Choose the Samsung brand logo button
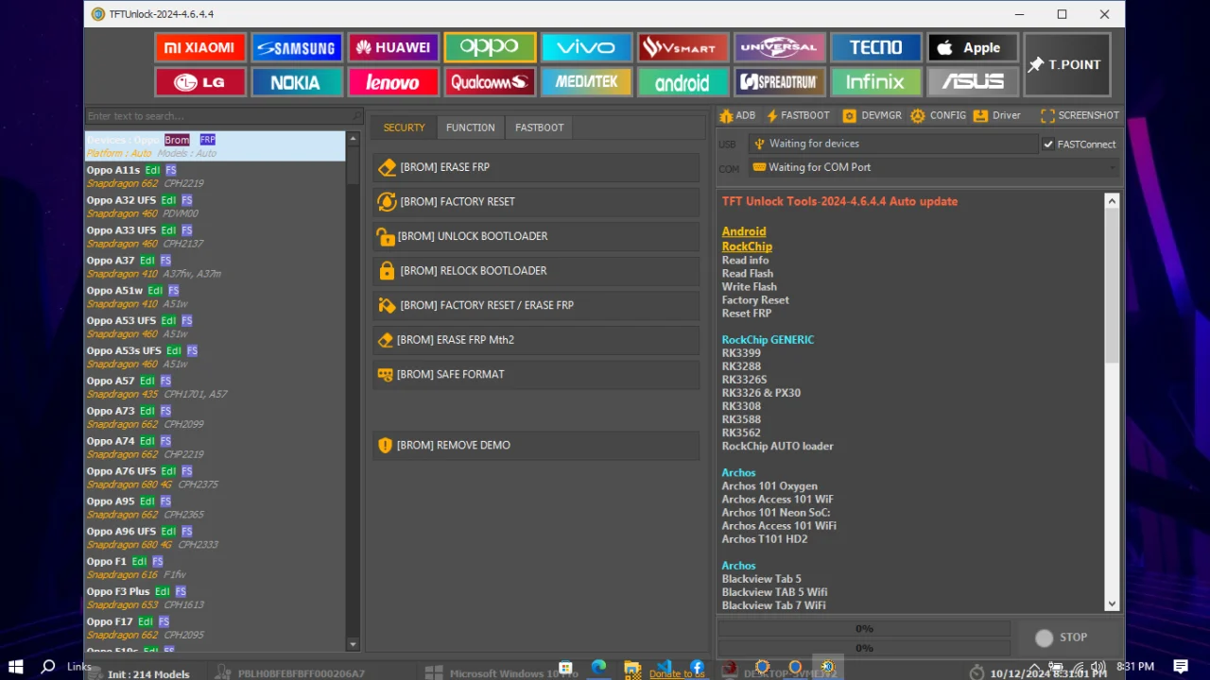This screenshot has height=680, width=1210. [x=296, y=47]
